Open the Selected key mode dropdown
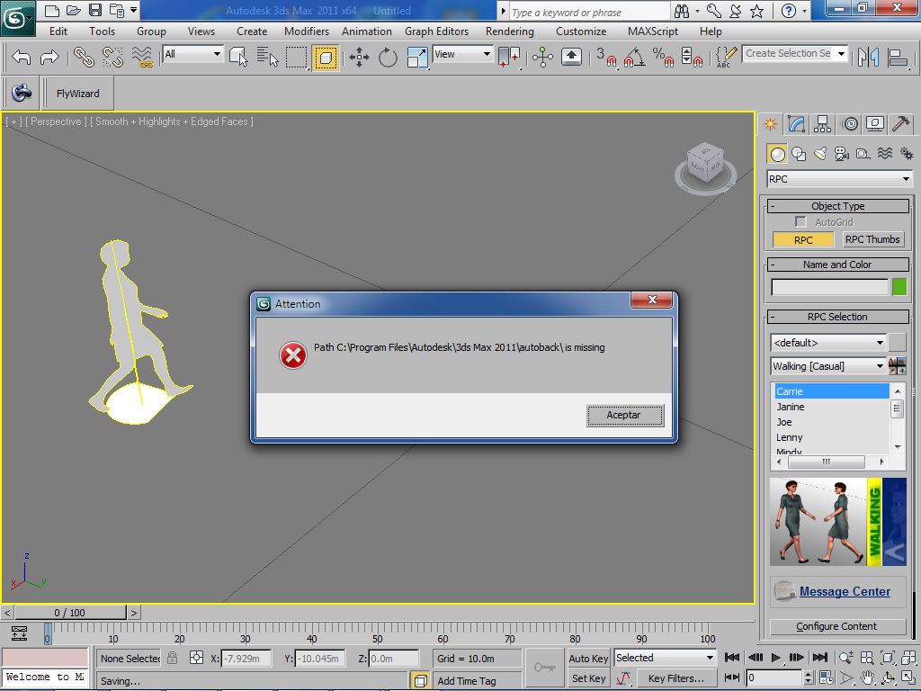This screenshot has height=691, width=921. coord(665,658)
